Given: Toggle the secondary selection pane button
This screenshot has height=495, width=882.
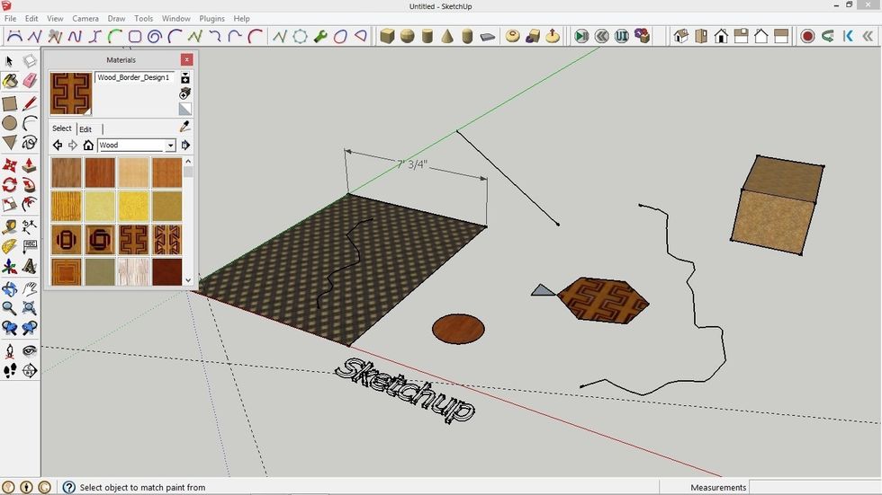Looking at the screenshot, I should tap(184, 78).
